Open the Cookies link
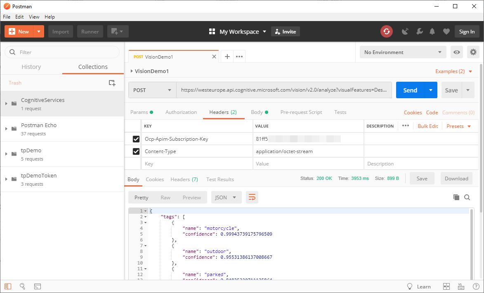This screenshot has height=293, width=484. tap(413, 113)
